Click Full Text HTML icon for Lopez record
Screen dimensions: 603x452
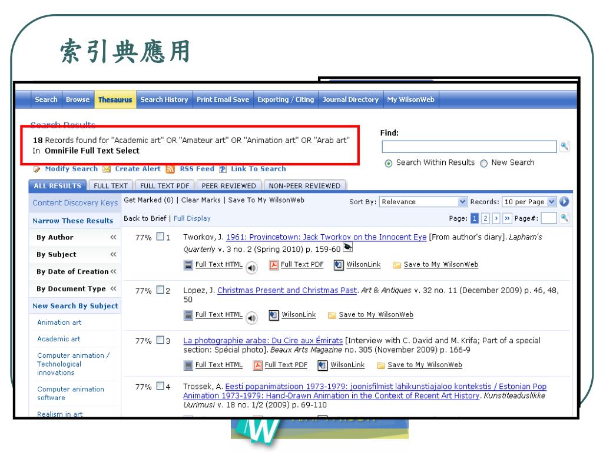[x=188, y=315]
